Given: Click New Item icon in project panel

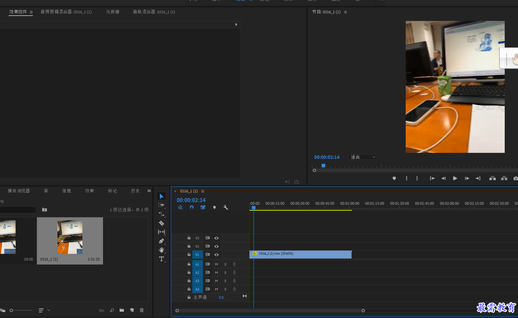Looking at the screenshot, I should click(x=132, y=310).
